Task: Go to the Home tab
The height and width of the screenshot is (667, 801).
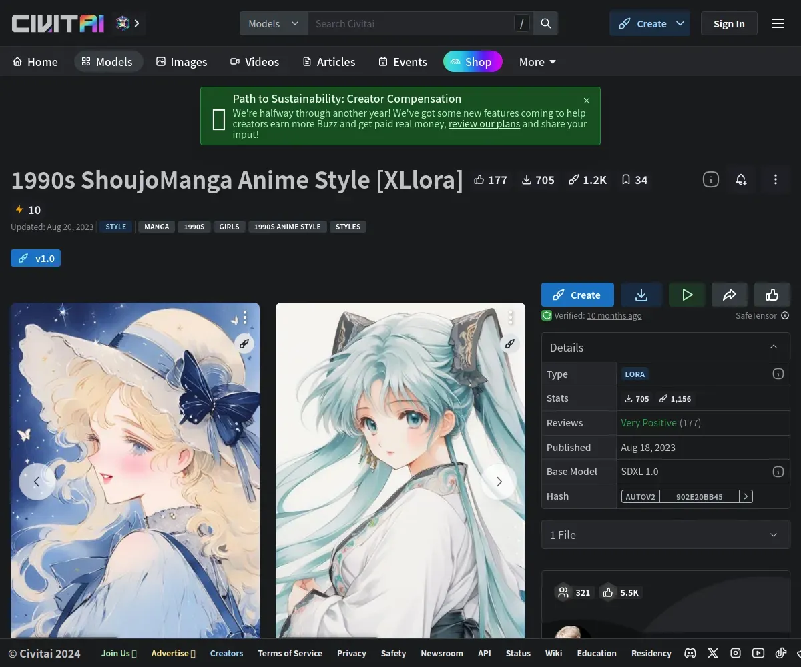Action: [x=35, y=61]
